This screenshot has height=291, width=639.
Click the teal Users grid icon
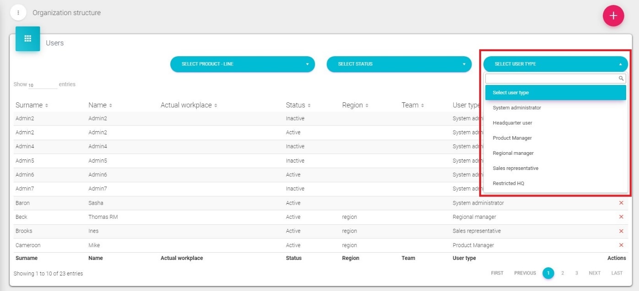pos(28,39)
